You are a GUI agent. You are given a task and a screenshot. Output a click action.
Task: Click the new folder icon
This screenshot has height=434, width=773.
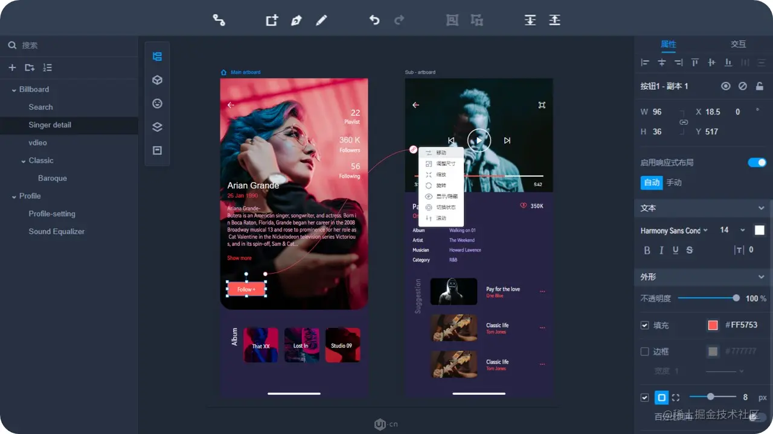tap(30, 68)
